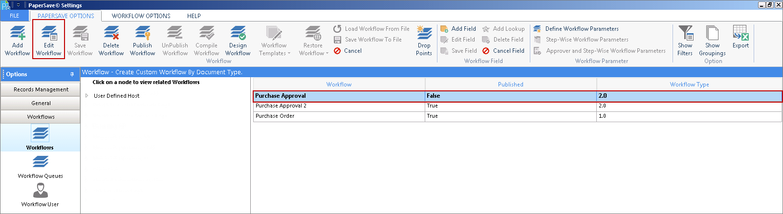This screenshot has width=783, height=214.
Task: Click the Cancel workflow button
Action: (x=348, y=51)
